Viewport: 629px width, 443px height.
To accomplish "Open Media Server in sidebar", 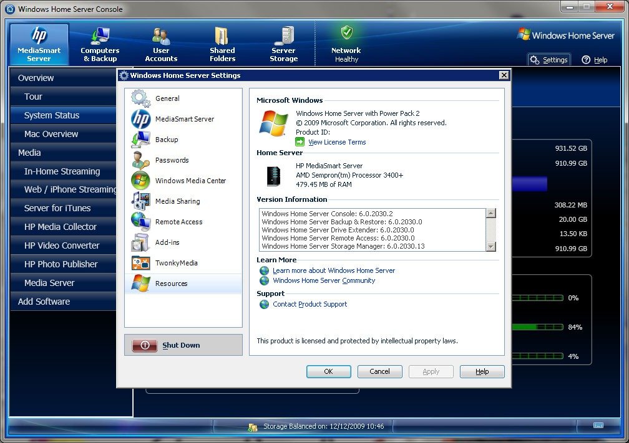I will 63,283.
